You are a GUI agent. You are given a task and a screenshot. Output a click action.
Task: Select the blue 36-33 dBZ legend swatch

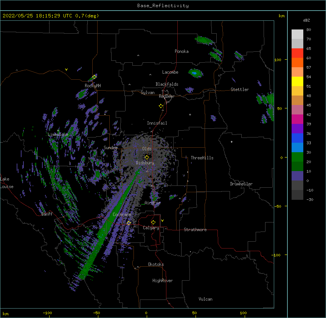point(297,138)
